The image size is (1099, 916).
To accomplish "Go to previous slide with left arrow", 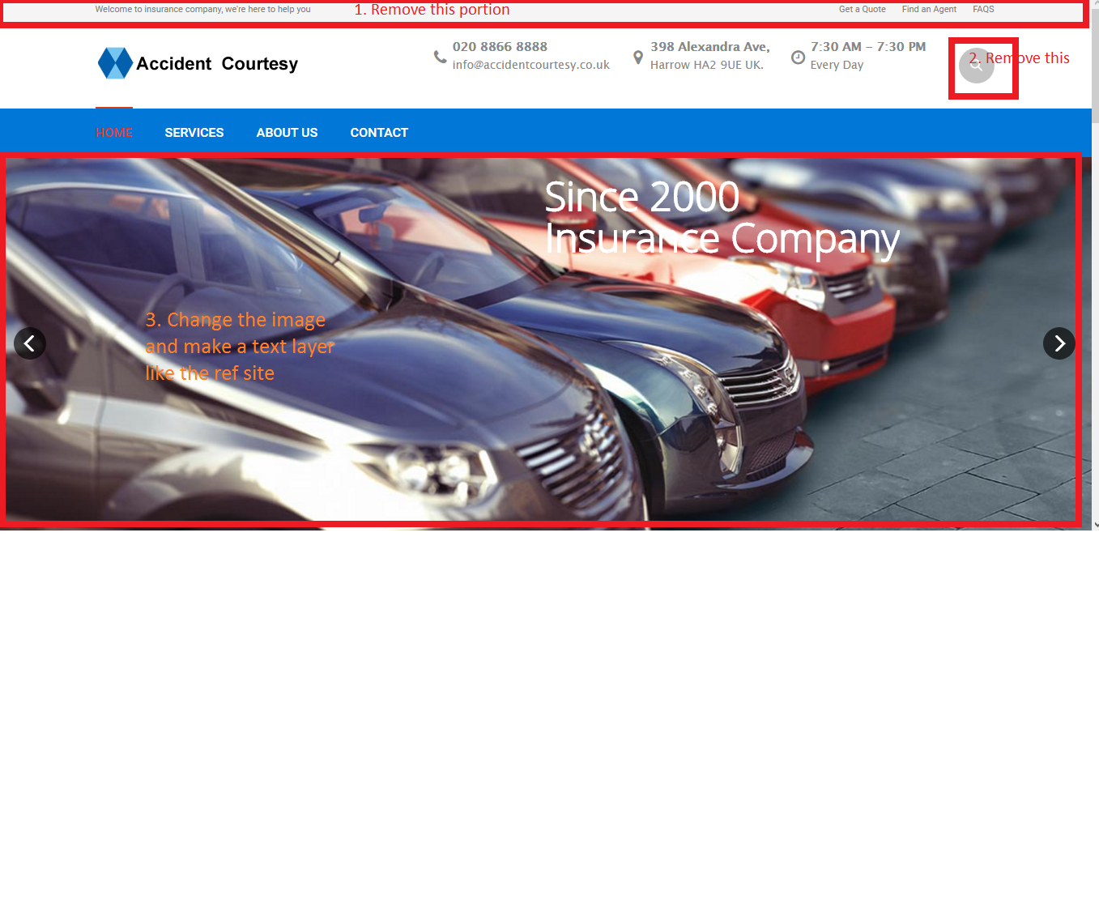I will point(30,343).
